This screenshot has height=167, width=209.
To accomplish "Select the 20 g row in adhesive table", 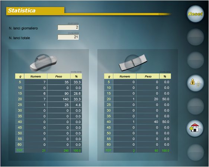I will (x=138, y=99).
